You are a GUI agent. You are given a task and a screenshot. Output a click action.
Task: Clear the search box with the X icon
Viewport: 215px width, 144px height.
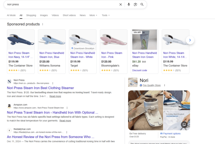120,5
